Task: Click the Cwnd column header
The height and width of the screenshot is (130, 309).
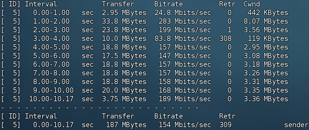Action: (x=252, y=4)
